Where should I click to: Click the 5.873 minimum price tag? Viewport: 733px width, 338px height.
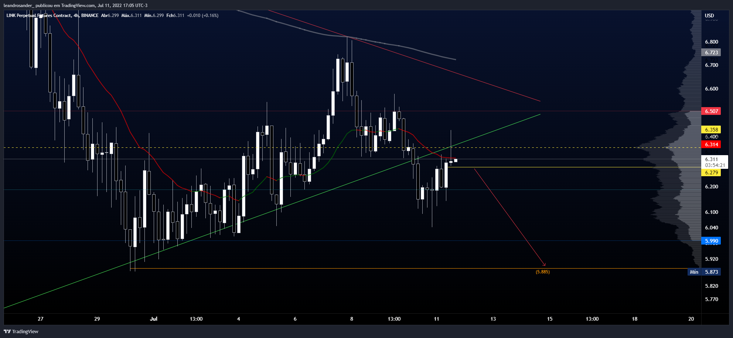[x=711, y=272]
